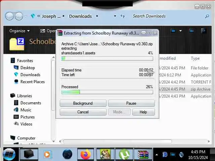Click the Videos library icon
The height and width of the screenshot is (161, 215).
pyautogui.click(x=16, y=124)
